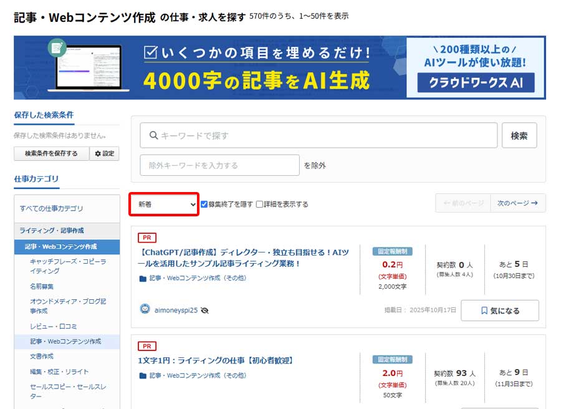Click the 検索条件を保存する button
Image resolution: width=561 pixels, height=409 pixels.
[51, 153]
